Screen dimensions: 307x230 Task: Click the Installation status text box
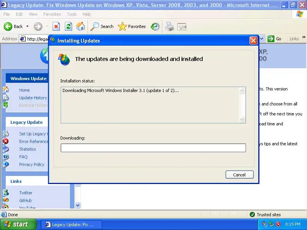pos(153,105)
